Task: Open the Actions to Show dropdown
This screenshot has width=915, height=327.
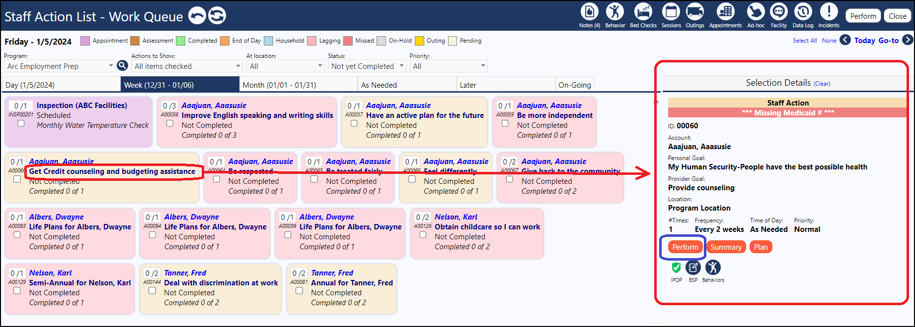Action: pyautogui.click(x=187, y=66)
